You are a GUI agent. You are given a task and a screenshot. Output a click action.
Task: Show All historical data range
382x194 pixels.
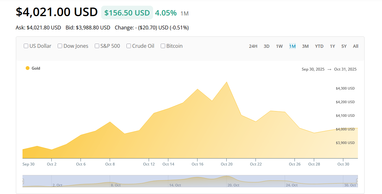356,46
